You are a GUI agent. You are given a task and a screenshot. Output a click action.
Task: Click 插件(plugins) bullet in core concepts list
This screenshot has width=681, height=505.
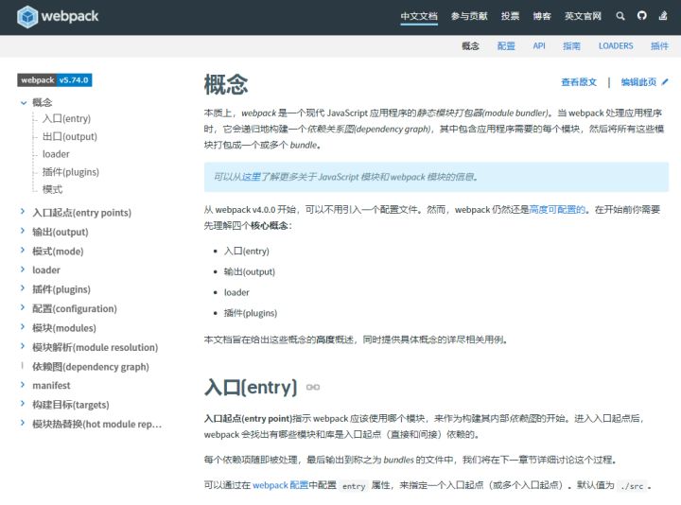click(x=250, y=313)
